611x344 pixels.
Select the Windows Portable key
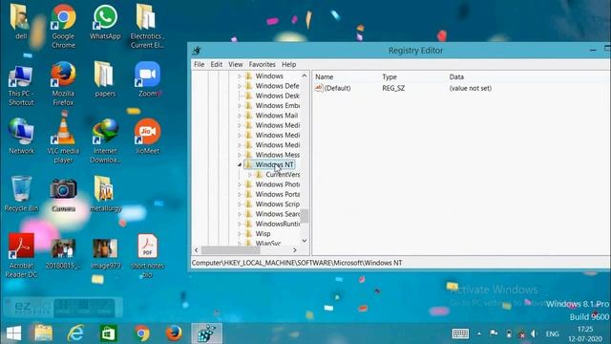coord(277,194)
